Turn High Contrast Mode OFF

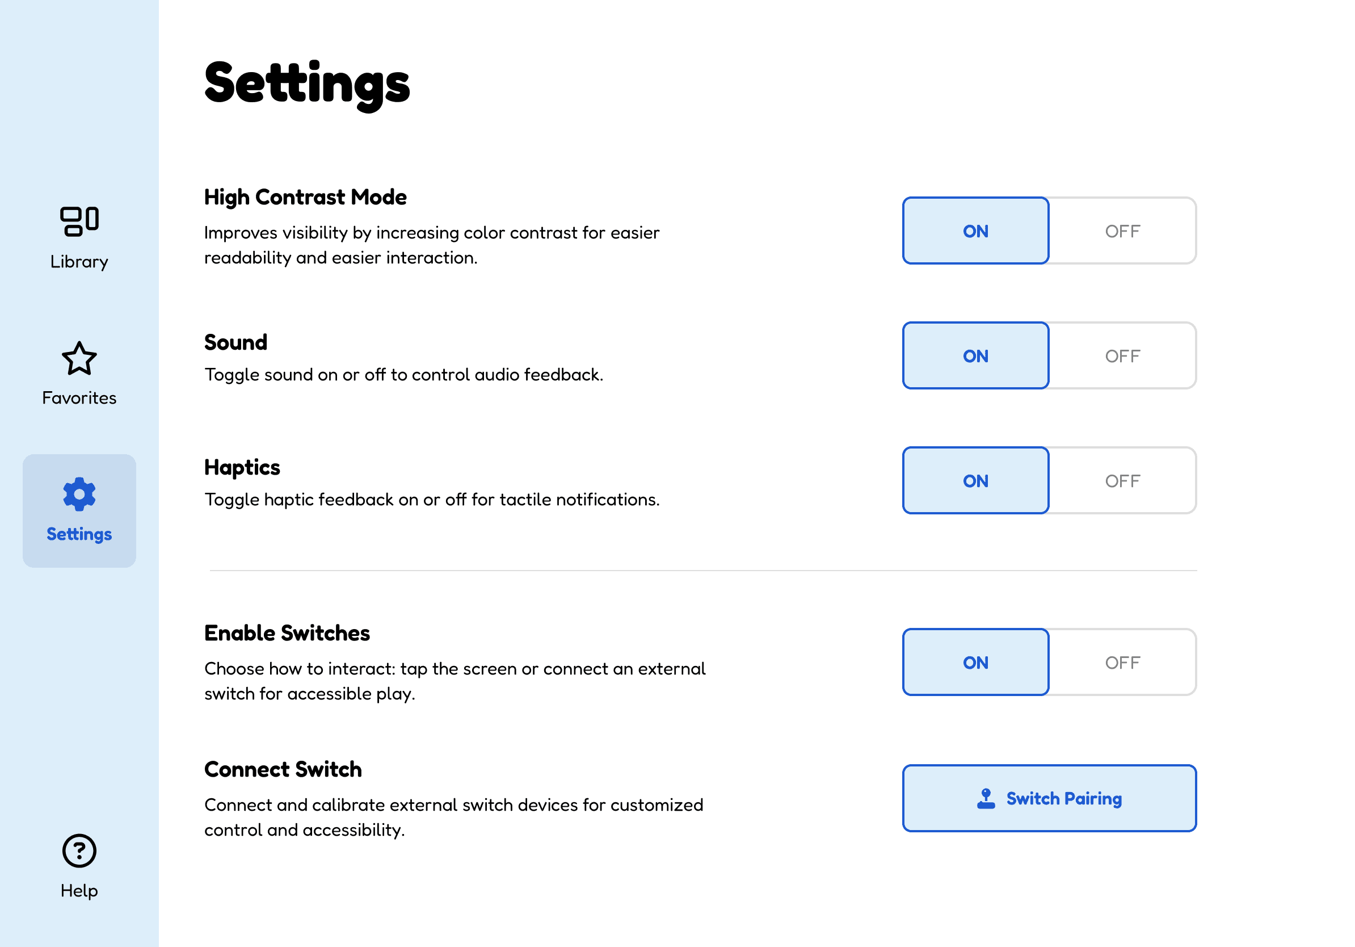pos(1122,231)
